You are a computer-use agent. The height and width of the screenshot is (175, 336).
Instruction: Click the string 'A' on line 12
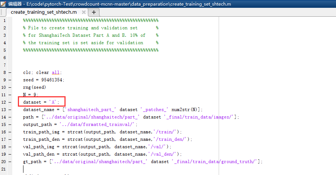pos(53,102)
